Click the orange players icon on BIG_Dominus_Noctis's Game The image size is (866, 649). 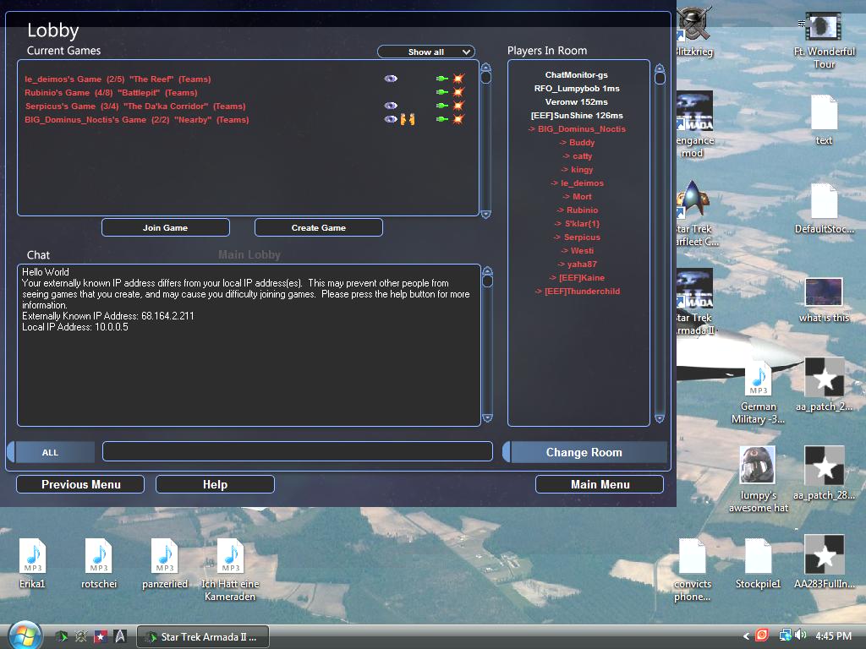click(x=408, y=119)
